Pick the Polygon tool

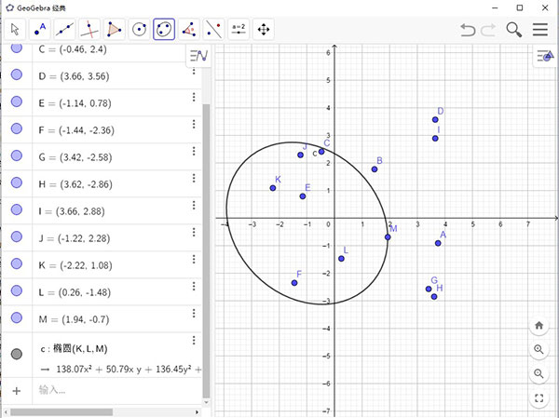(115, 29)
